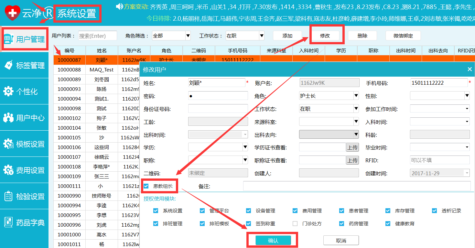The height and width of the screenshot is (248, 475).
Task: Click the 备注 text field
Action: [x=356, y=186]
